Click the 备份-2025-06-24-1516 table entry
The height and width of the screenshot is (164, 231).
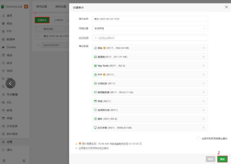pyautogui.click(x=56, y=36)
